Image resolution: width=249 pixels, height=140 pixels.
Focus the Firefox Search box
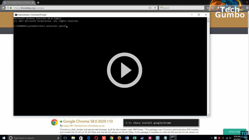coord(181,8)
